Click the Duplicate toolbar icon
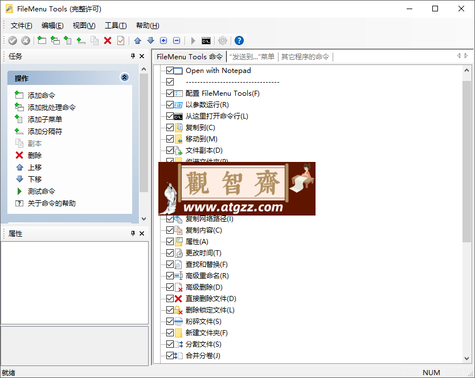 coord(95,40)
